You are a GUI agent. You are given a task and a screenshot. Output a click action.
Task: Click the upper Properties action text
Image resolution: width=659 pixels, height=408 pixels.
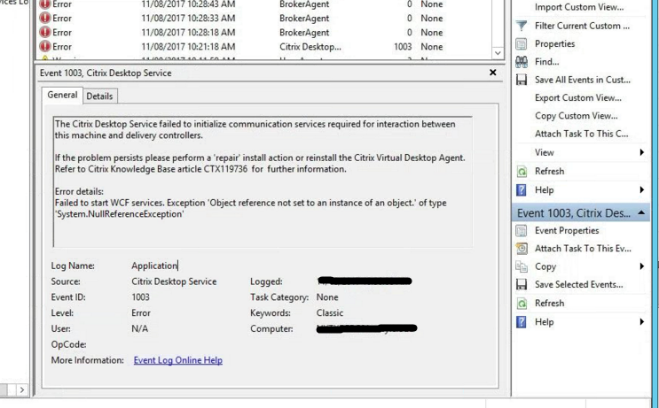[x=554, y=44]
